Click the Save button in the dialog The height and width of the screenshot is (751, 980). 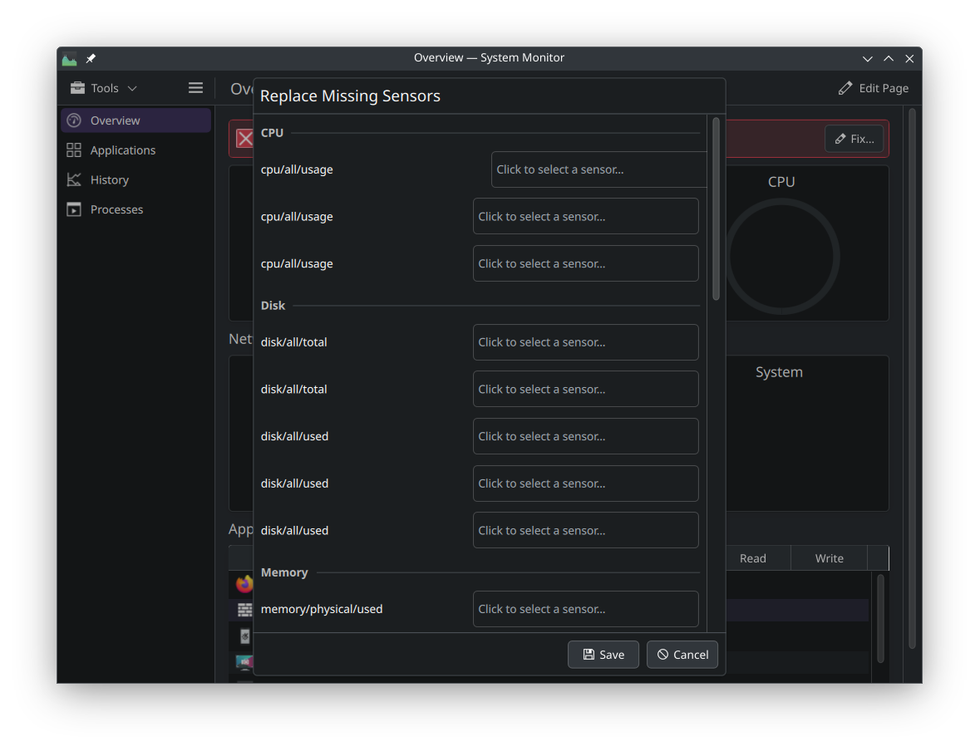[603, 655]
